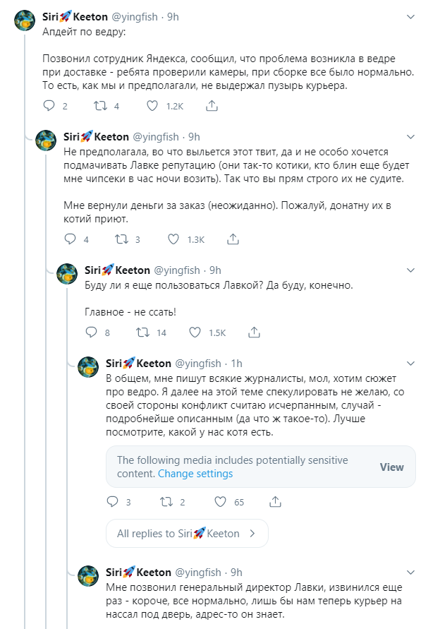
Task: Open the profile avatar on the first tweet
Action: 26,20
